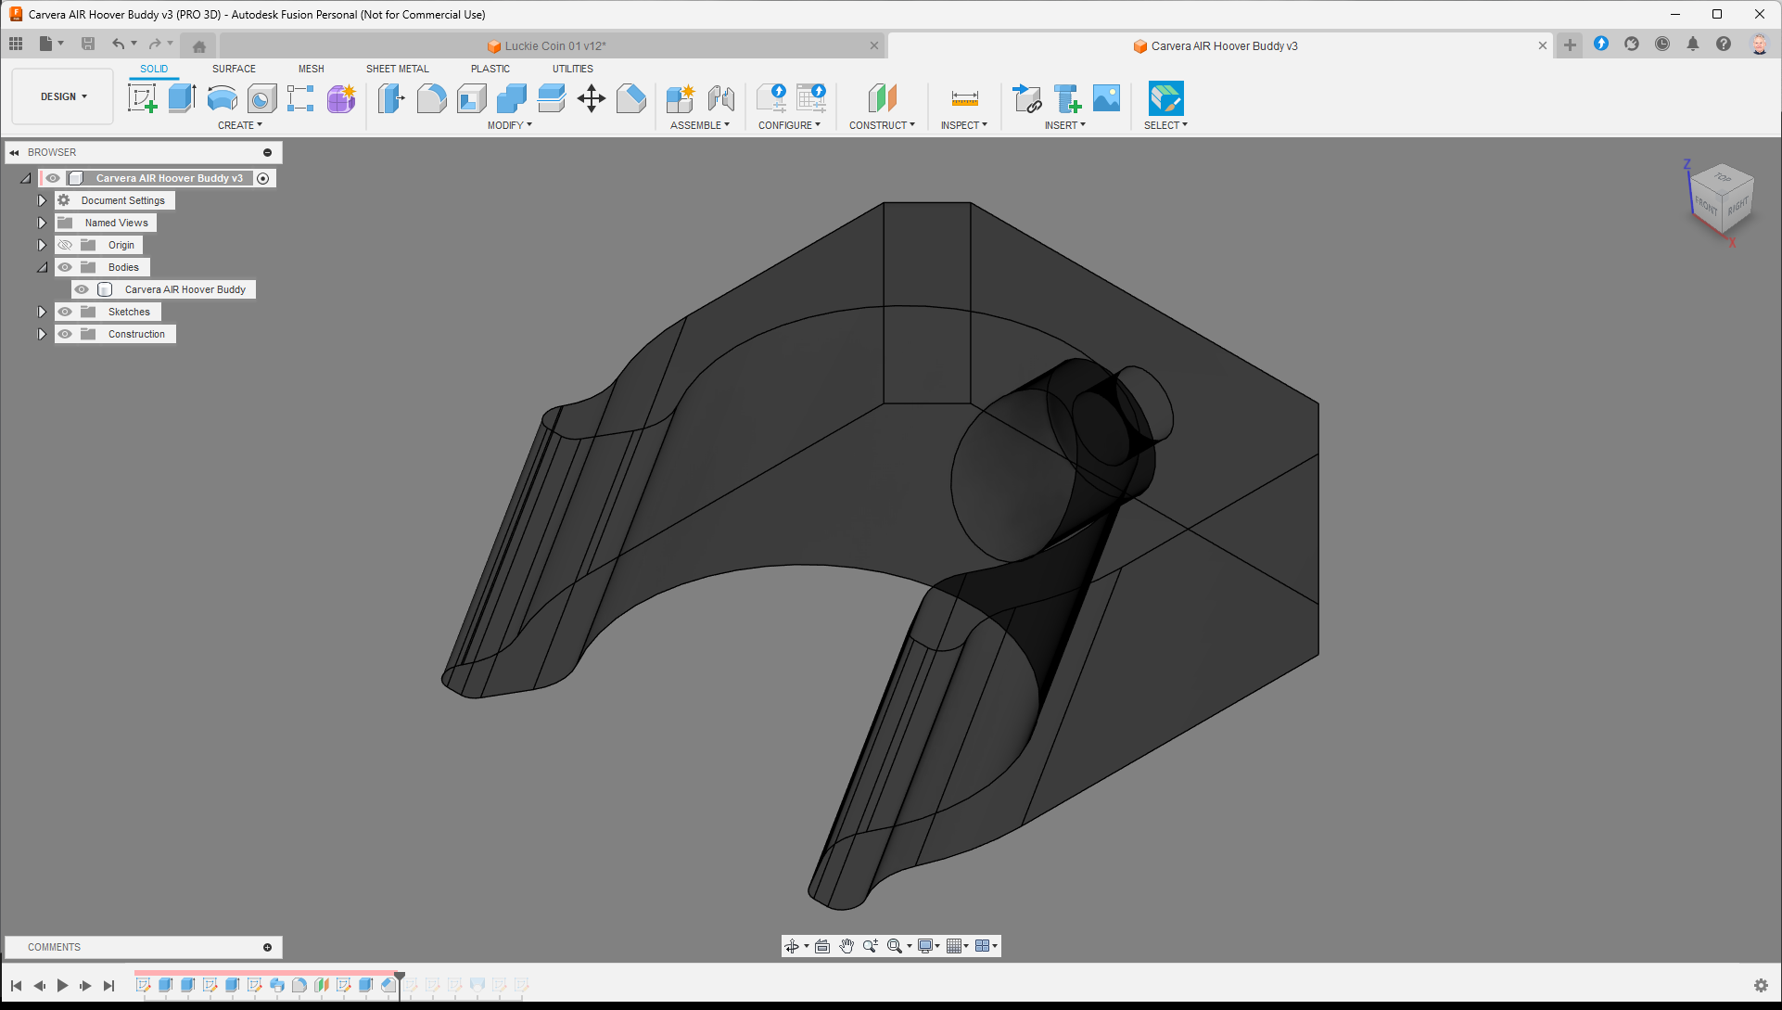Select the Shell tool
This screenshot has height=1010, width=1782.
[471, 98]
